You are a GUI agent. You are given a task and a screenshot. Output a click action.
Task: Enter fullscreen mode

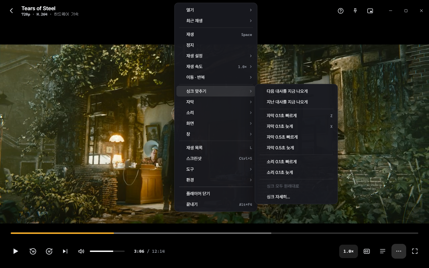(x=415, y=251)
